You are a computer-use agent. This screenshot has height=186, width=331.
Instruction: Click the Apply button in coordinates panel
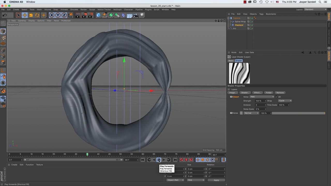point(216,180)
